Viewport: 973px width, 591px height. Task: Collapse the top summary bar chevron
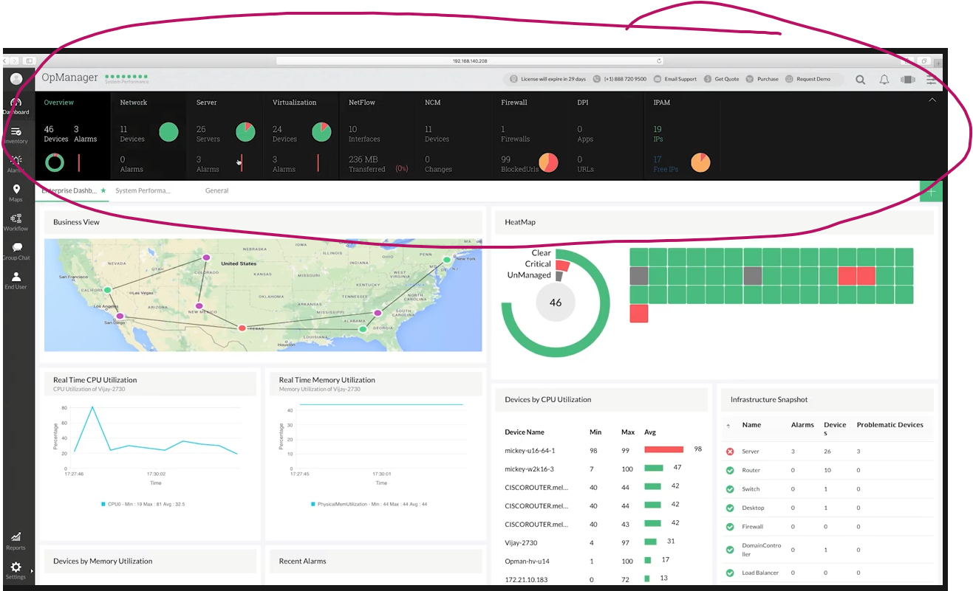tap(932, 100)
